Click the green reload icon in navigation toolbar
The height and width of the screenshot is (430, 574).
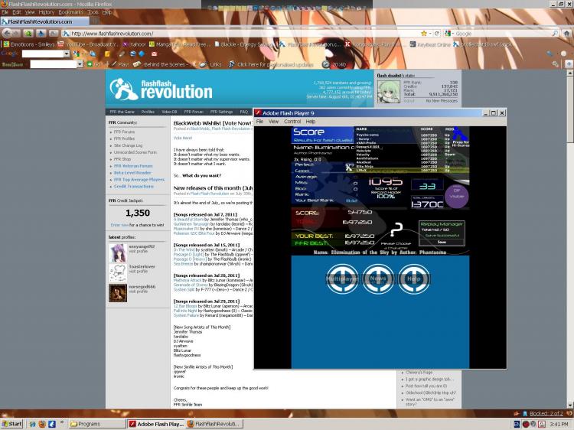pyautogui.click(x=28, y=34)
